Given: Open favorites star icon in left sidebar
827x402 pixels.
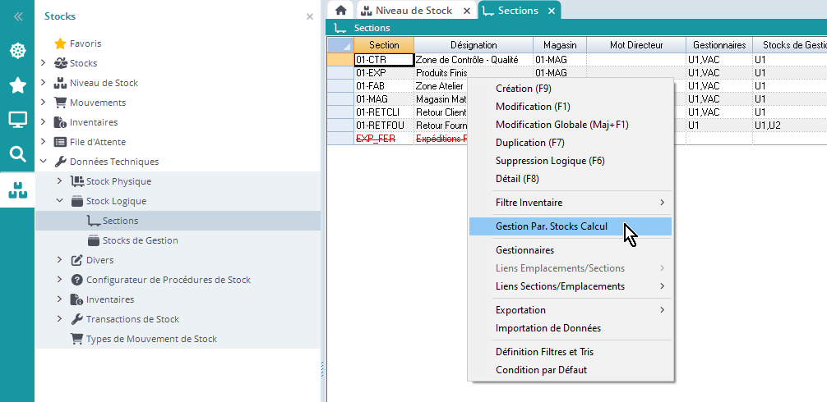Looking at the screenshot, I should click(17, 85).
